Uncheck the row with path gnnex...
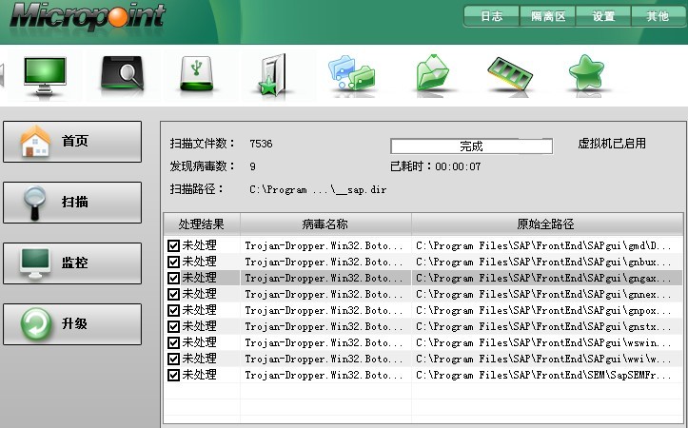 [x=174, y=294]
